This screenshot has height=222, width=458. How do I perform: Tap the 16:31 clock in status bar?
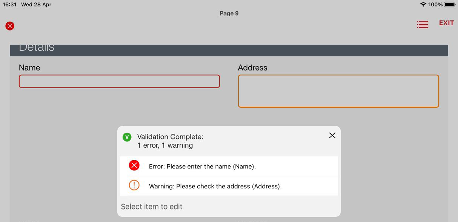(x=10, y=5)
